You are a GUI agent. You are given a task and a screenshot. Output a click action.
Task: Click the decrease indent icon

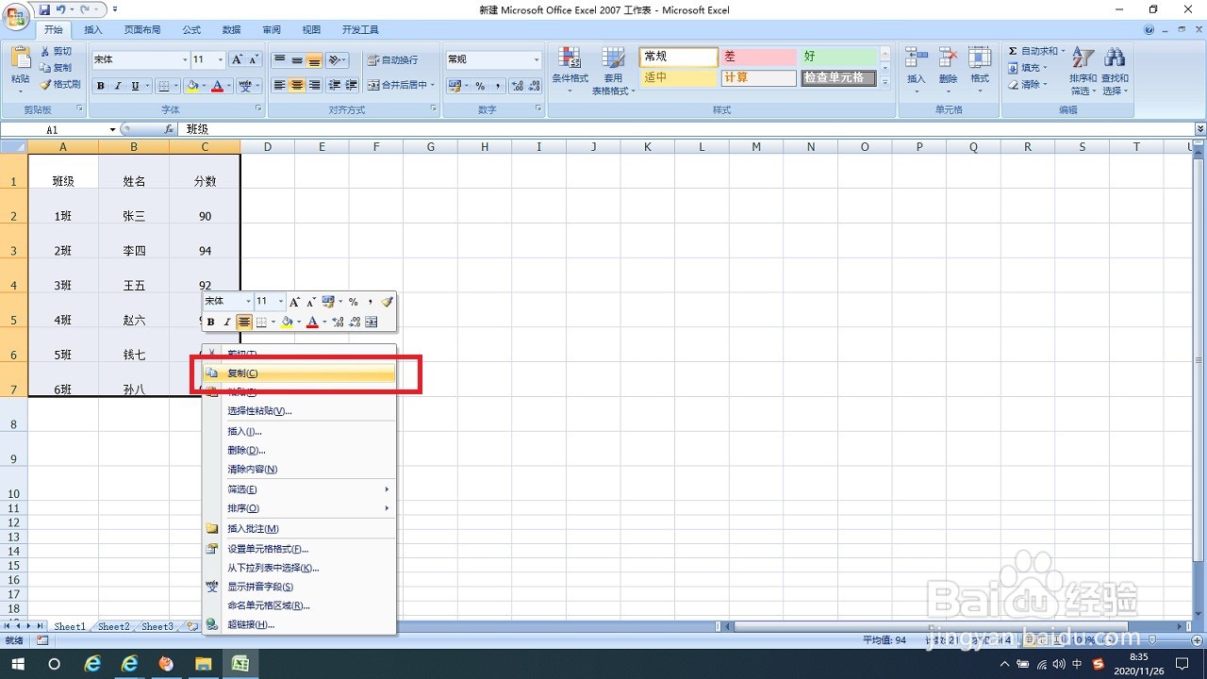(334, 85)
